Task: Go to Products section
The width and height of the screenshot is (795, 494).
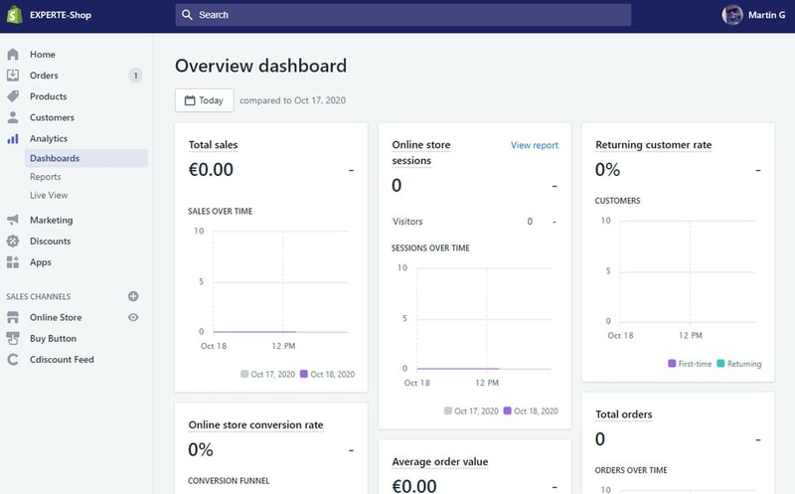Action: tap(48, 96)
